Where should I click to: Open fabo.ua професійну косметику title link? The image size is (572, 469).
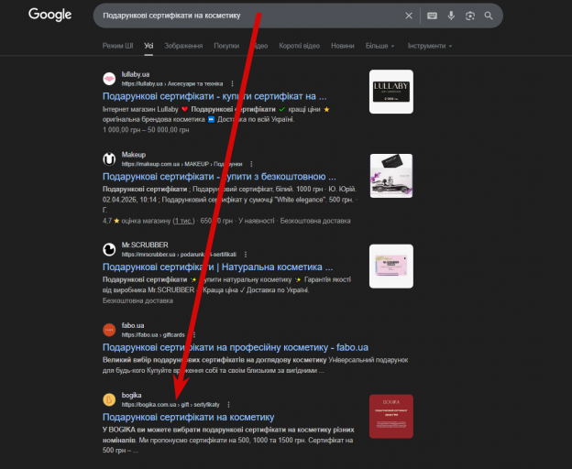pos(236,347)
